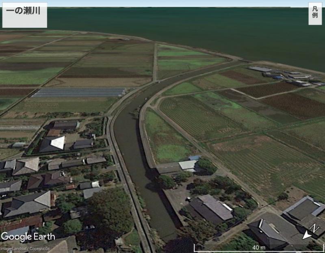The height and width of the screenshot is (253, 325).
Task: Click the bright green field near the top coastline
Action: tap(183, 53)
